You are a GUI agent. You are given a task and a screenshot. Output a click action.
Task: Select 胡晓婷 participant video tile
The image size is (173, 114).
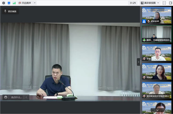tap(157, 71)
